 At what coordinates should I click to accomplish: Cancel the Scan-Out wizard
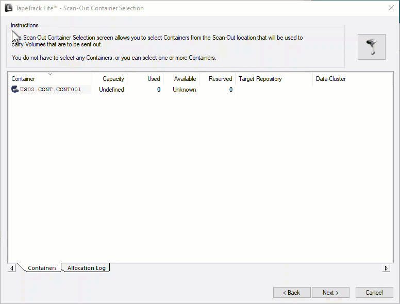[374, 293]
